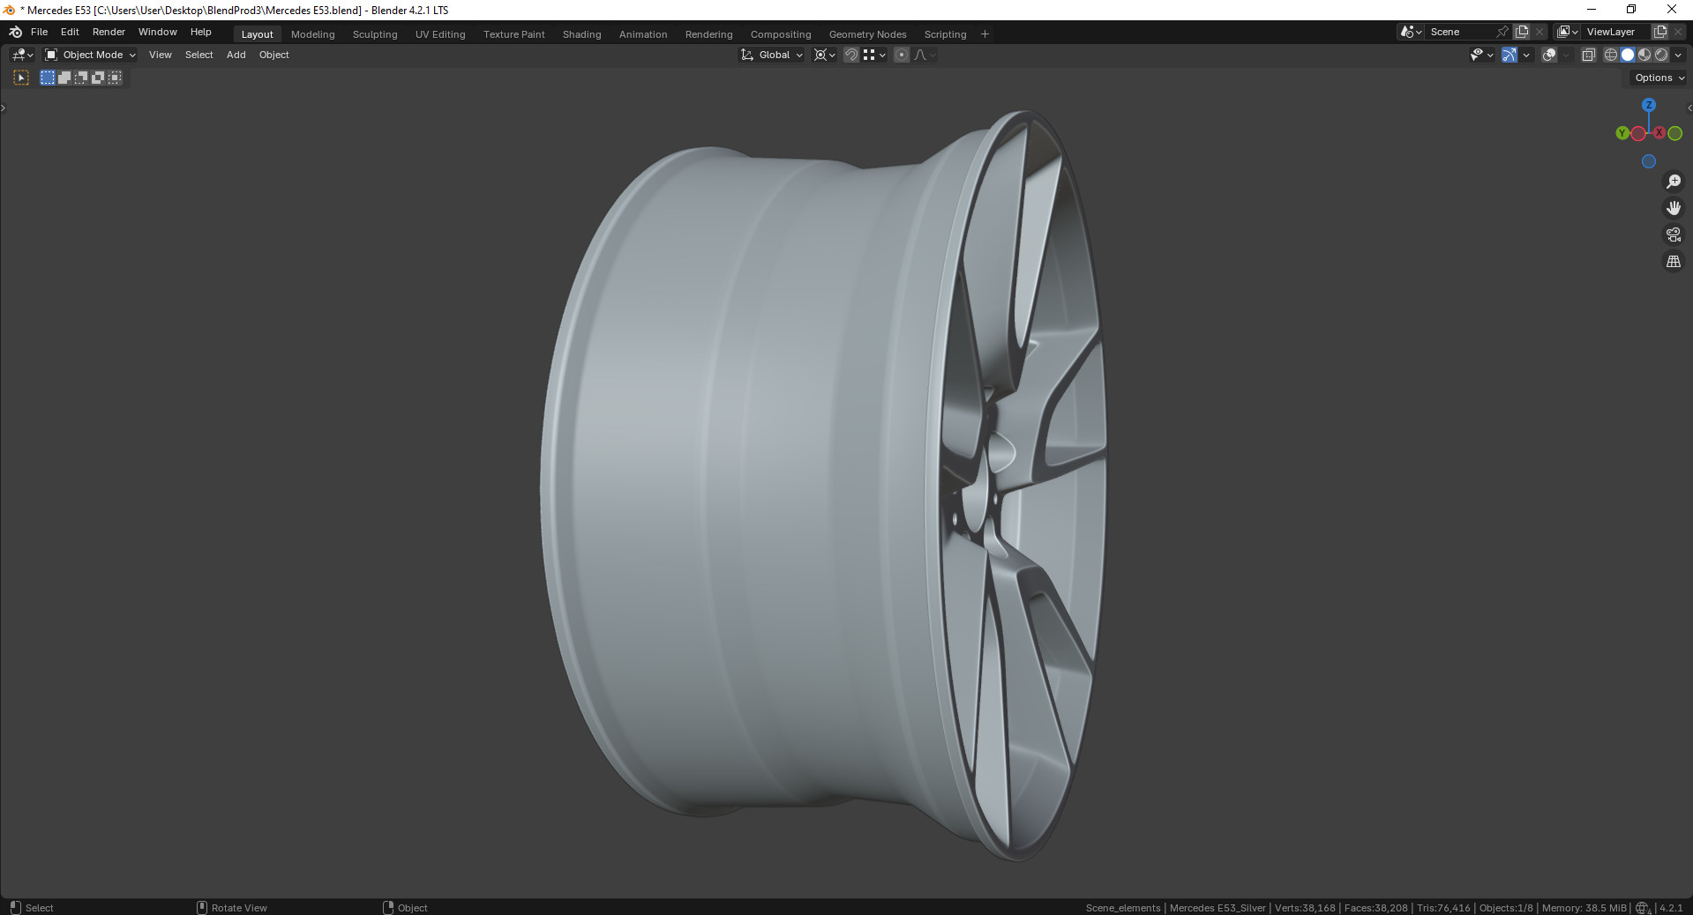Toggle snapping magnet icon
The image size is (1693, 915).
click(851, 55)
